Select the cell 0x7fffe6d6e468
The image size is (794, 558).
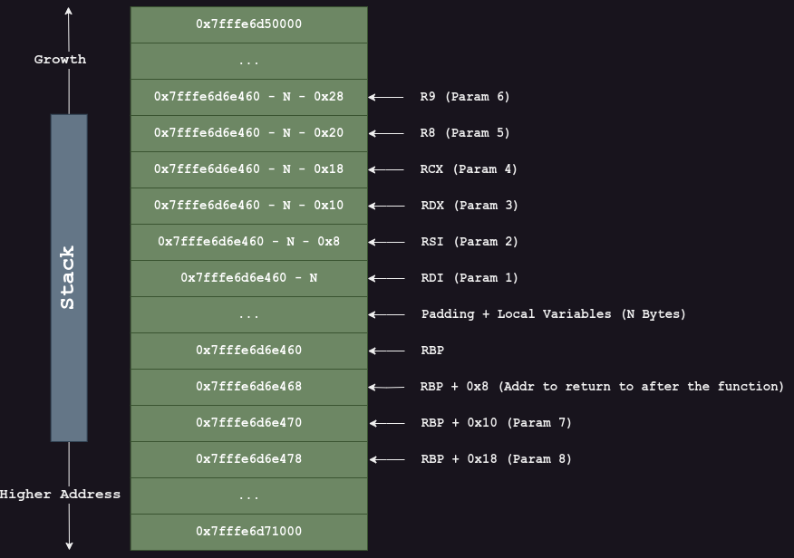pos(248,387)
